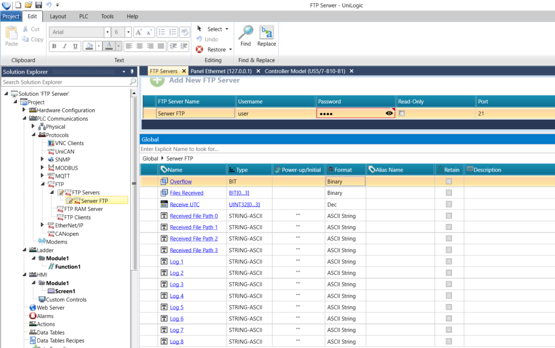Collapse the Ladder tree node
The image size is (555, 348).
24,250
